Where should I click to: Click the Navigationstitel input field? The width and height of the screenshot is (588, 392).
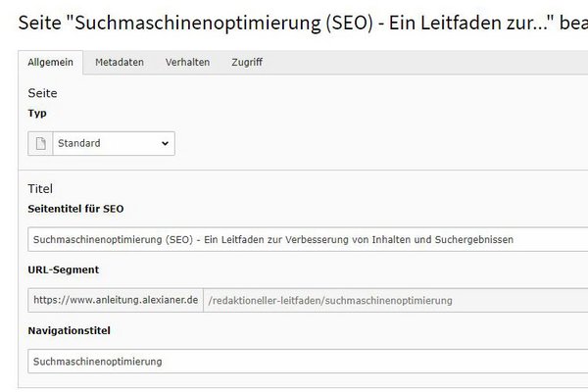point(308,362)
